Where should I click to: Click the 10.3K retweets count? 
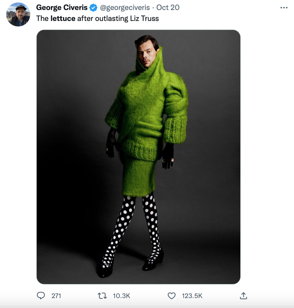(121, 296)
